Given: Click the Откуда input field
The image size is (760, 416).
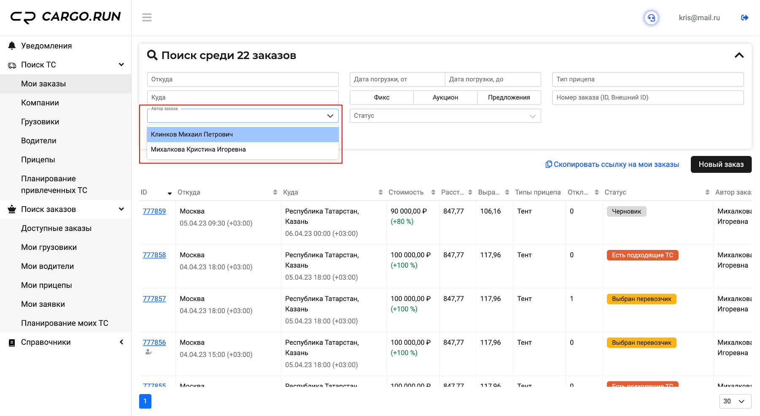Looking at the screenshot, I should coord(243,79).
